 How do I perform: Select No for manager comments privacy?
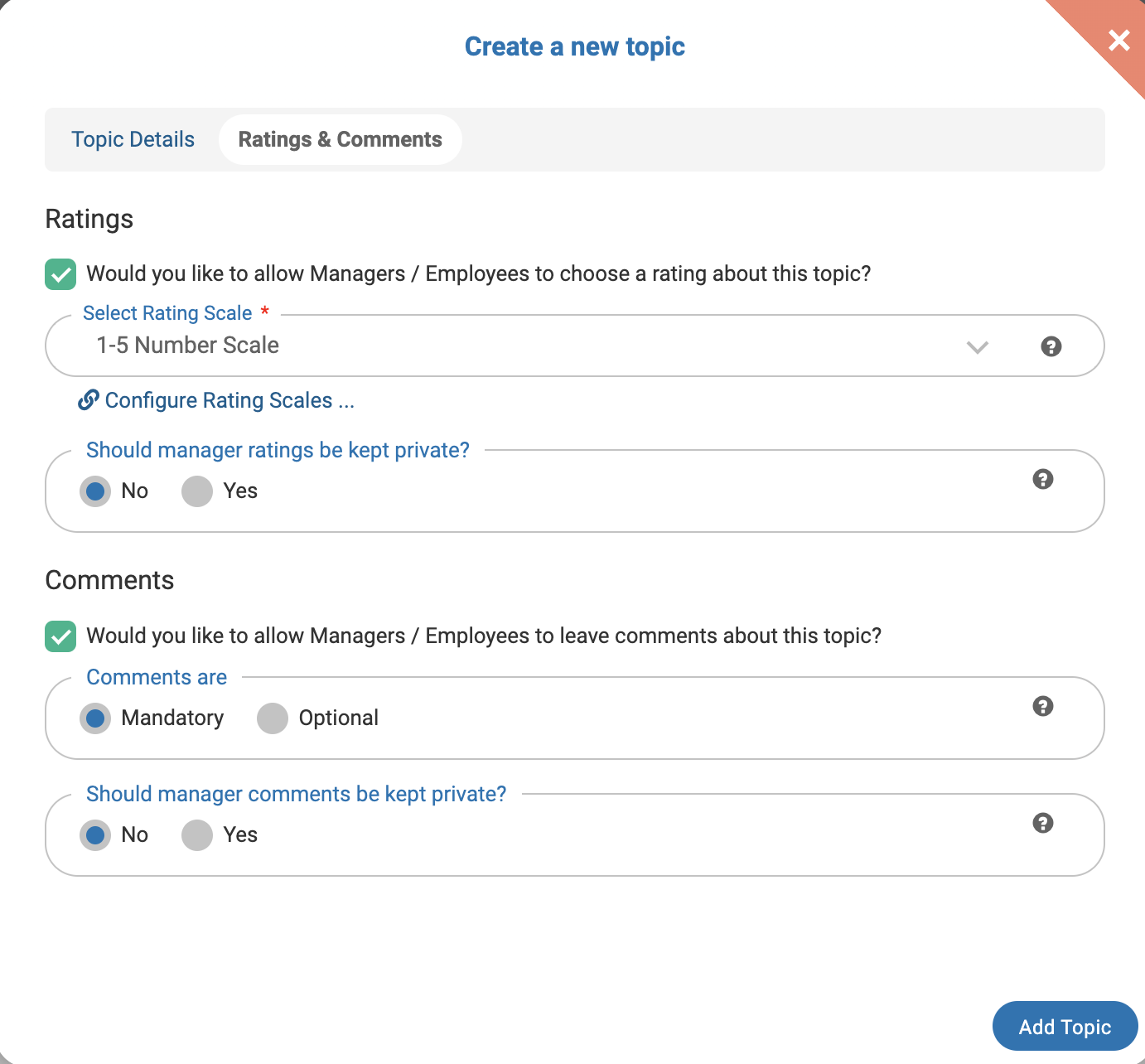(x=95, y=834)
